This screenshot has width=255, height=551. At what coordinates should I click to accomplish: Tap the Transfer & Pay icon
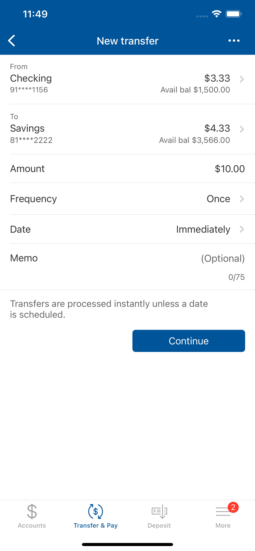(x=95, y=511)
